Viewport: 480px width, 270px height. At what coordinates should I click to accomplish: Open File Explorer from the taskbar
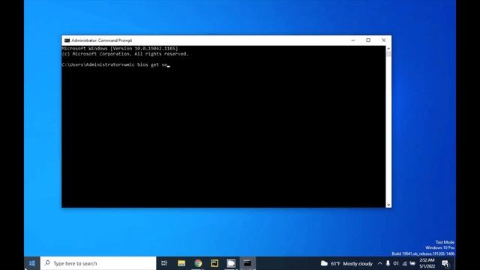[181, 263]
